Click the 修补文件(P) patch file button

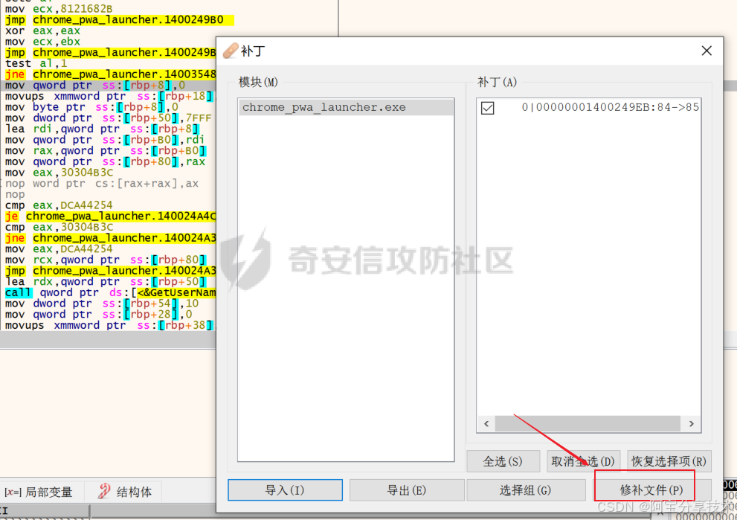coord(651,490)
